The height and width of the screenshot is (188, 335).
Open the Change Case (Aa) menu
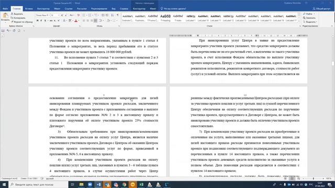click(72, 15)
